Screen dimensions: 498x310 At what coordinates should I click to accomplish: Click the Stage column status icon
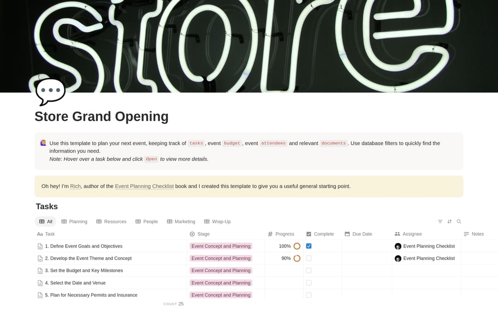[x=192, y=234]
